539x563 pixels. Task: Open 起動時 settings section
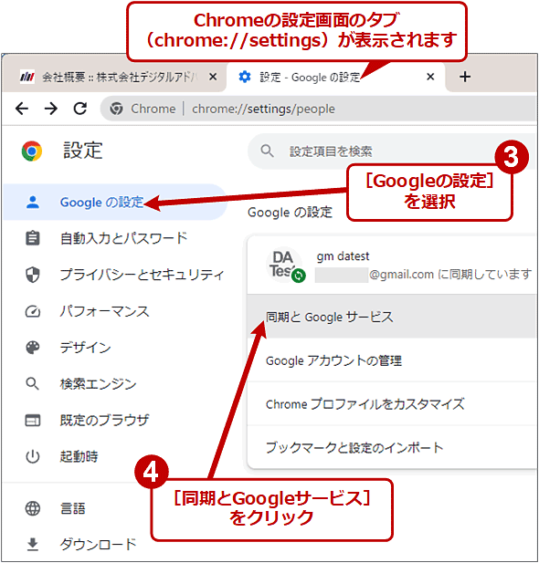[x=115, y=456]
